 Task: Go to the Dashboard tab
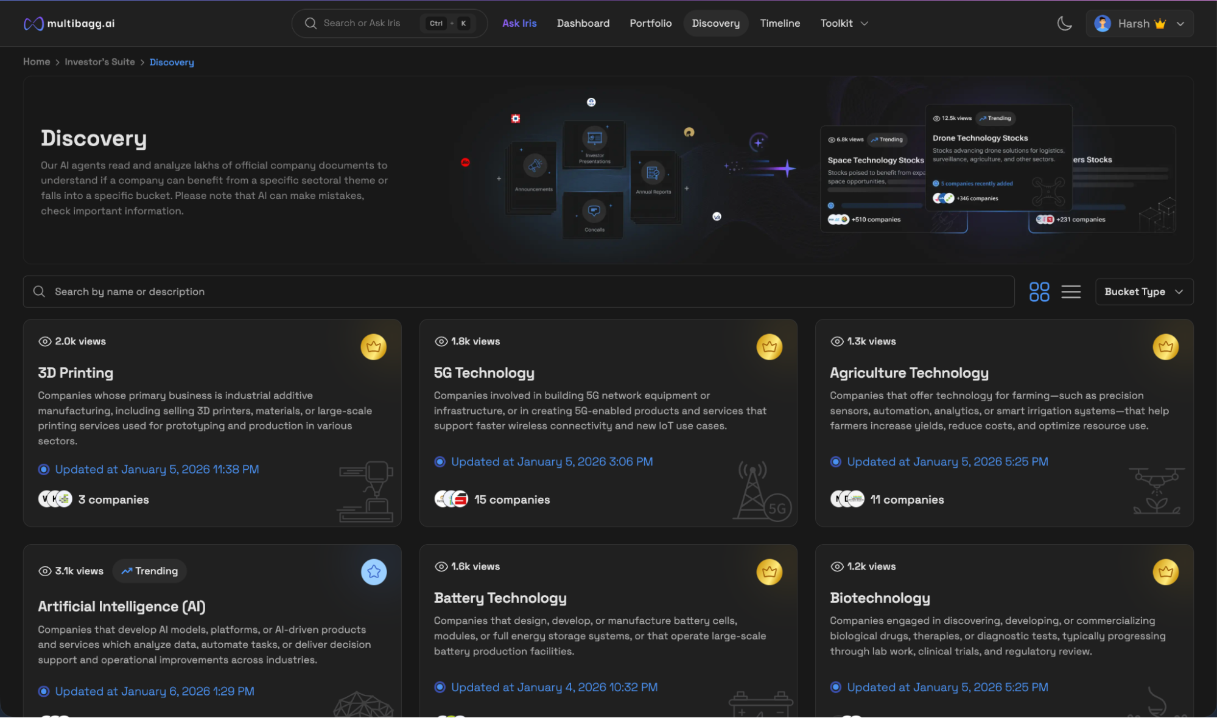583,23
